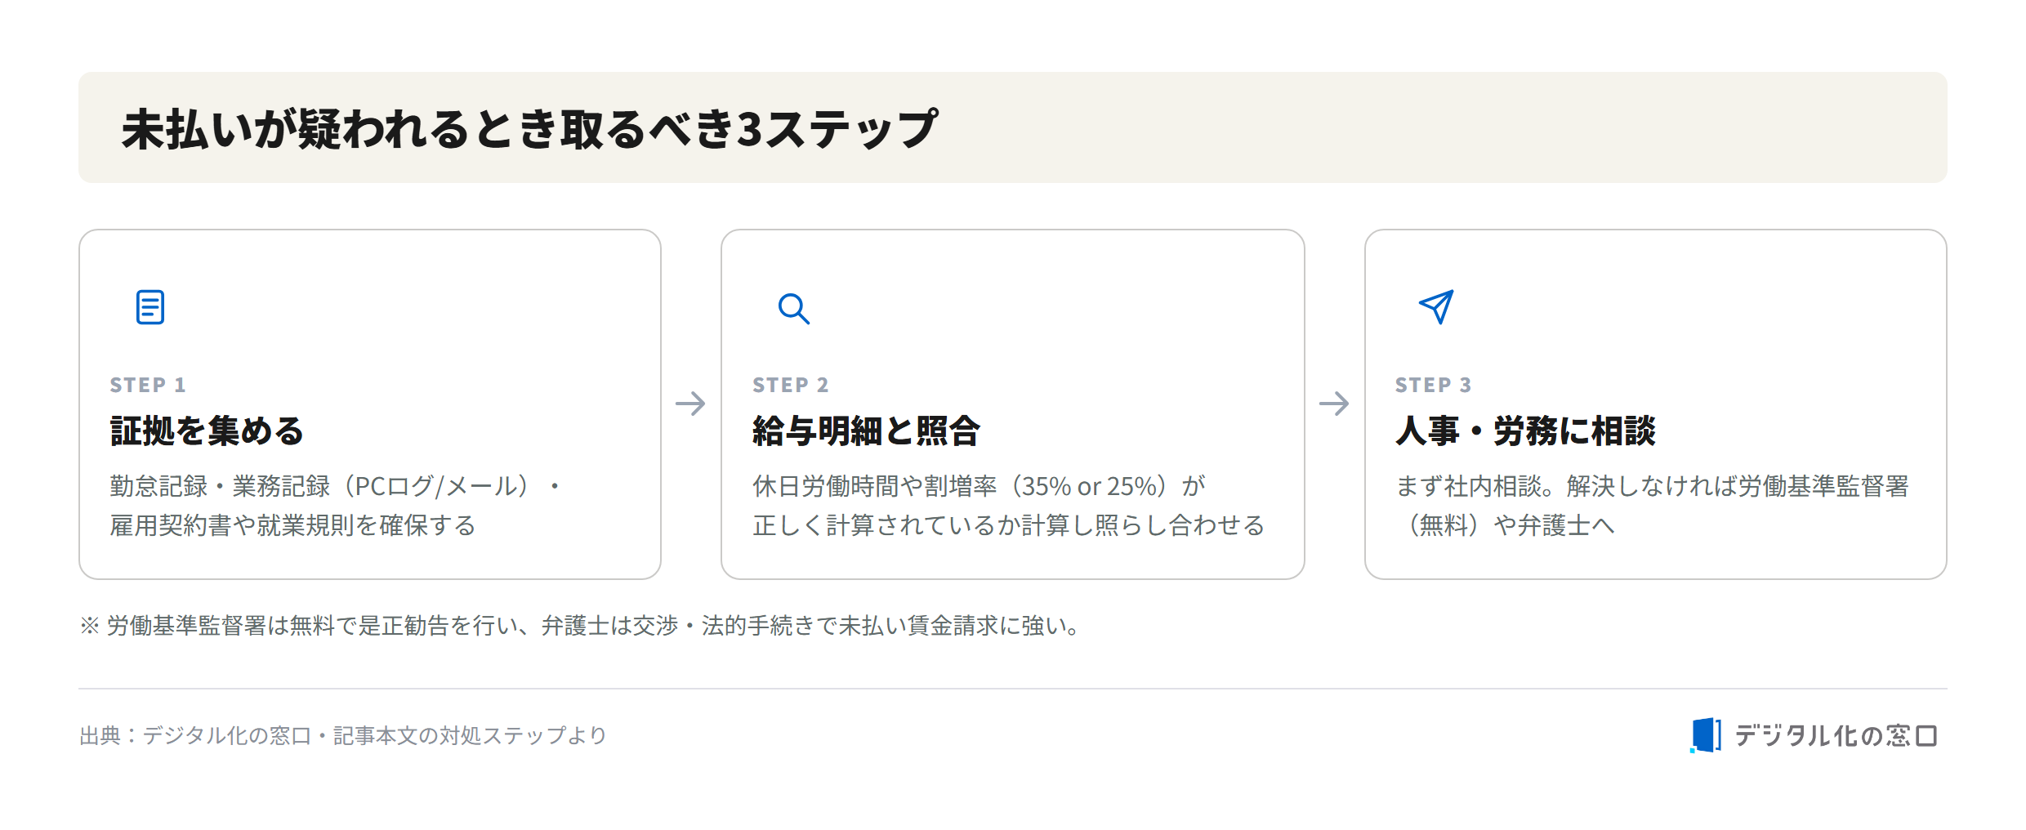2026x830 pixels.
Task: Click the arrow between Step 1 and Step 2
Action: click(690, 404)
